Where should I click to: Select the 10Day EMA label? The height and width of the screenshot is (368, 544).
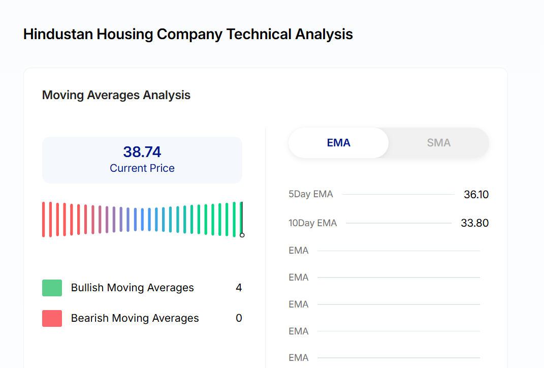point(312,223)
